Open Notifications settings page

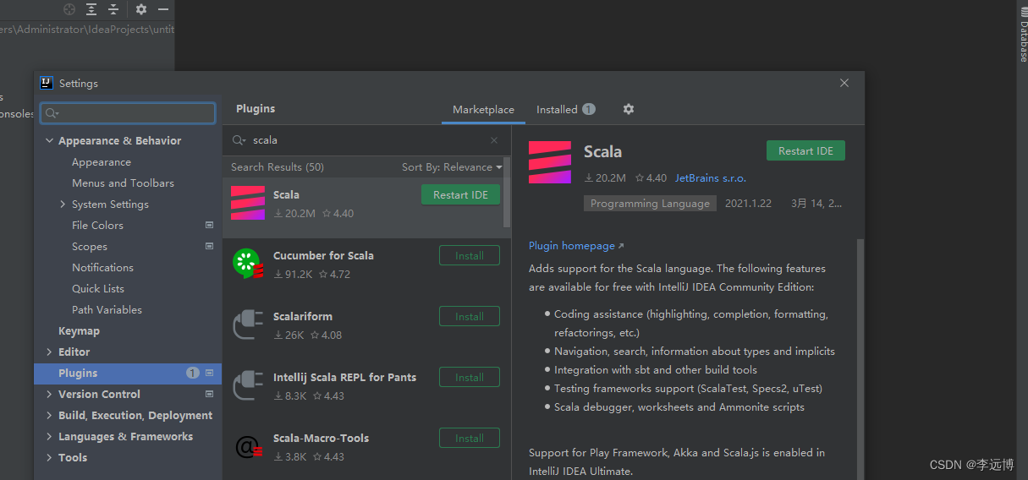click(x=102, y=267)
